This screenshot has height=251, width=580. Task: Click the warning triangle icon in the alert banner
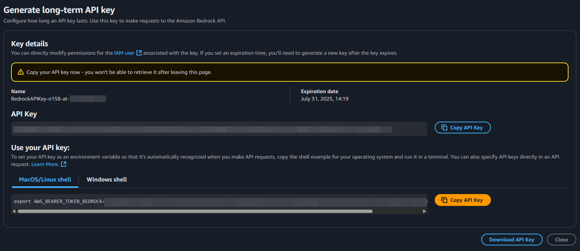coord(21,72)
